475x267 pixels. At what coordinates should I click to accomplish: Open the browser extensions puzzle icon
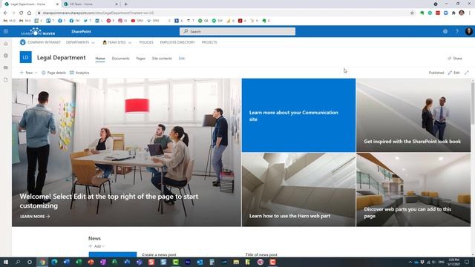[453, 13]
